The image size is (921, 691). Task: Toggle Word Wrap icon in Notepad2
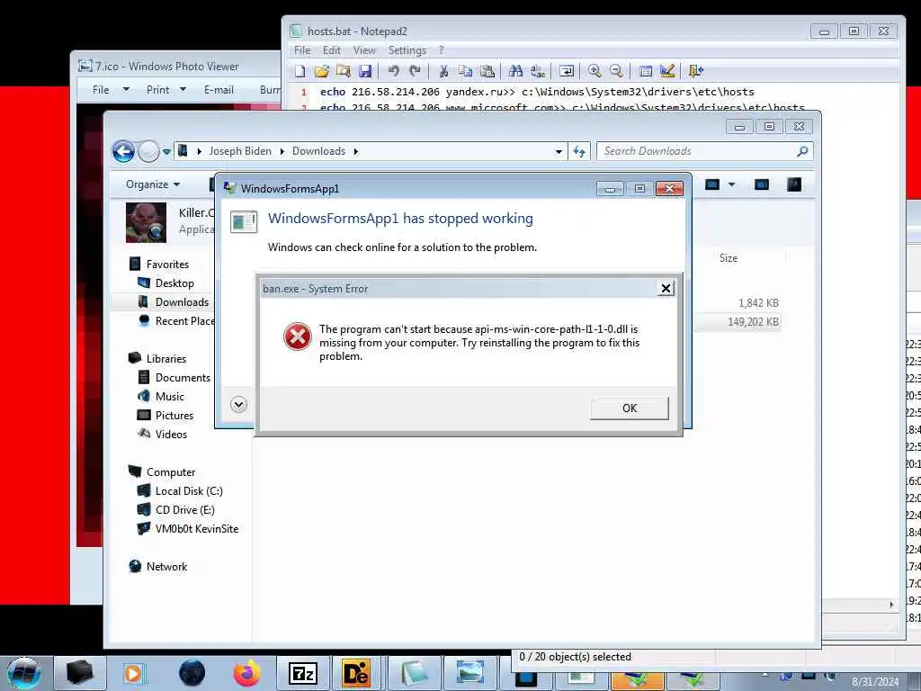point(567,71)
